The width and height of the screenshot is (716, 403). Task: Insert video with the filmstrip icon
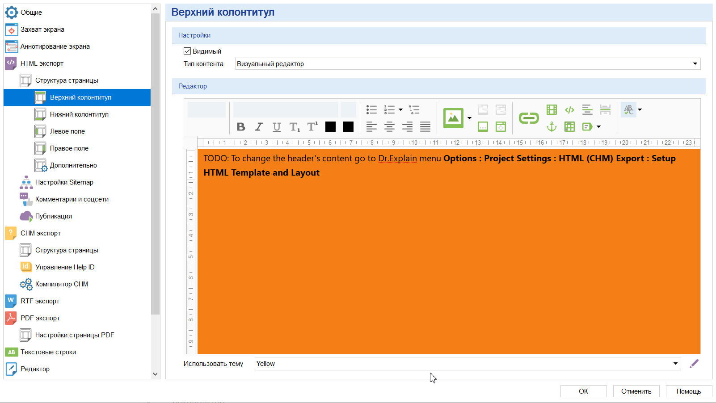coord(552,109)
